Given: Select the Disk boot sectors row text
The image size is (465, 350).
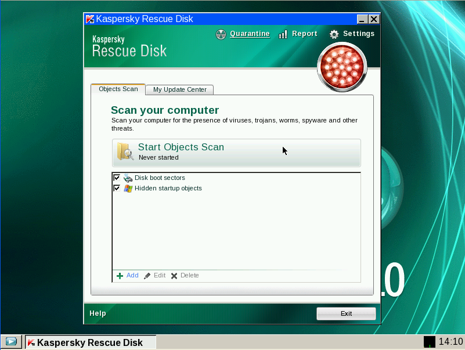Looking at the screenshot, I should 160,178.
